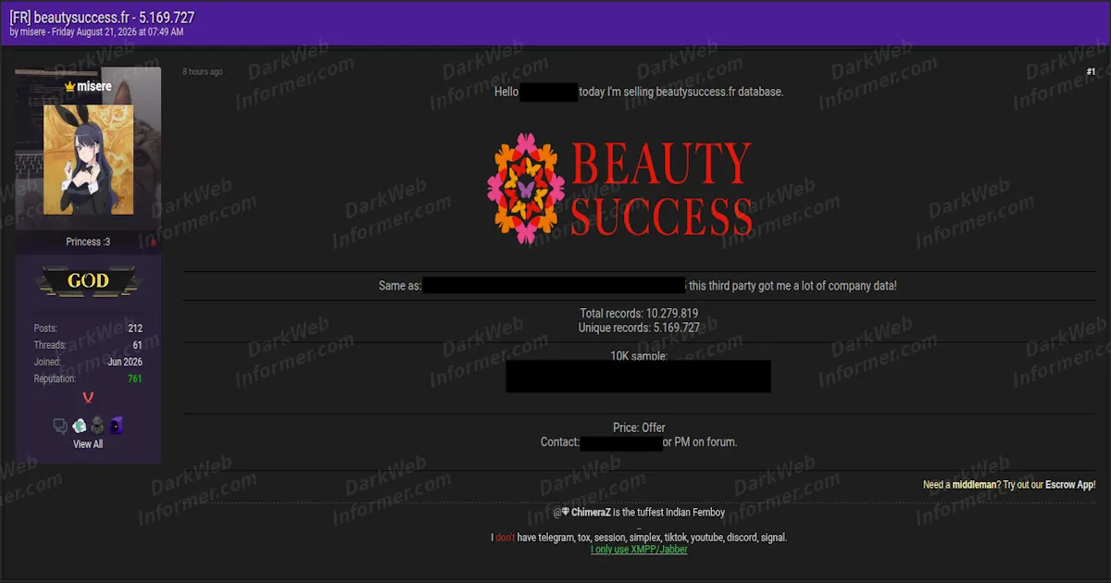
Task: Click the 'Price: Offer' text
Action: (639, 428)
